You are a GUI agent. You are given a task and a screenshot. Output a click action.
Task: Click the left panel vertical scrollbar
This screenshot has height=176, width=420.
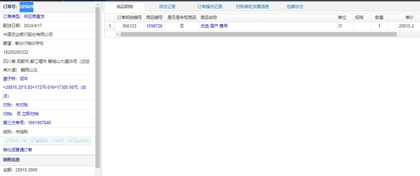tap(97, 88)
